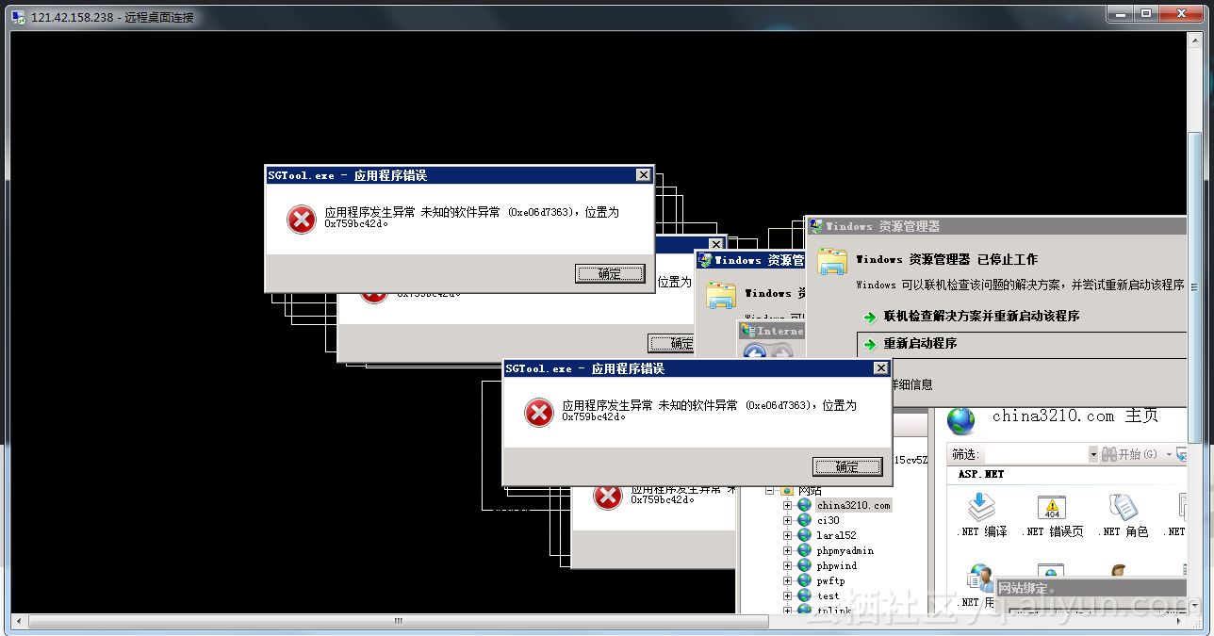The image size is (1214, 636).
Task: Click the Windows 资源管理器 front dialog title bar
Action: click(996, 226)
